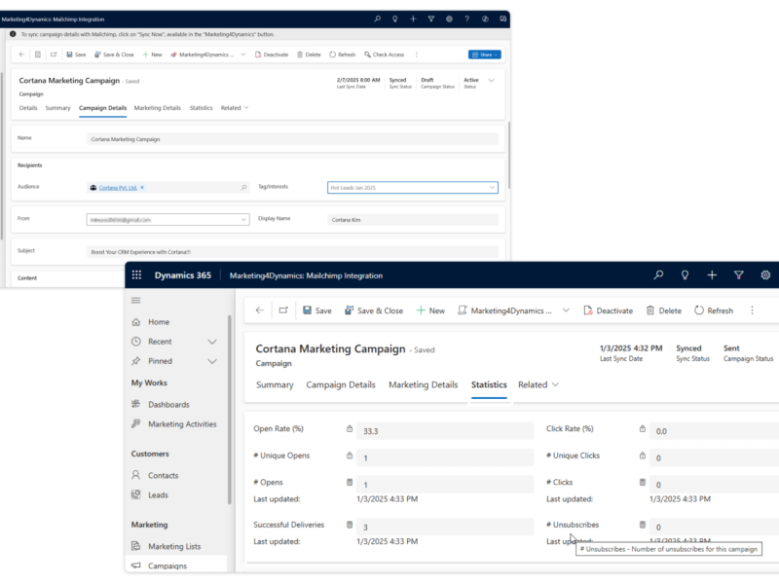Switch to Summary tab in front window
The width and height of the screenshot is (779, 584).
[275, 384]
